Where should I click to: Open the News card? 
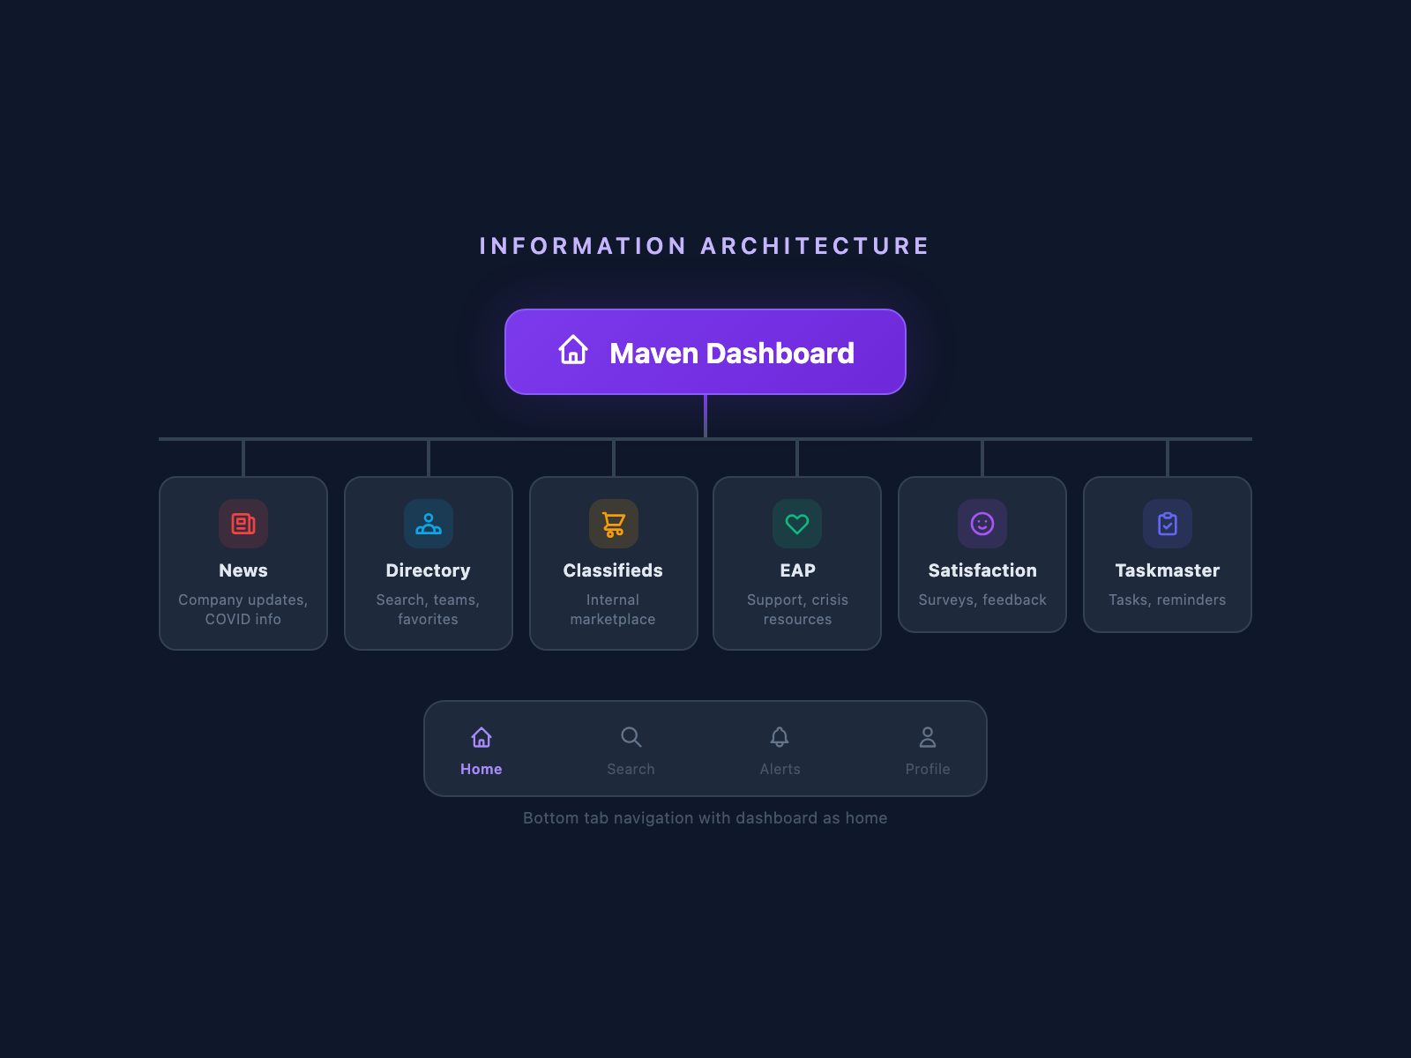pos(243,563)
